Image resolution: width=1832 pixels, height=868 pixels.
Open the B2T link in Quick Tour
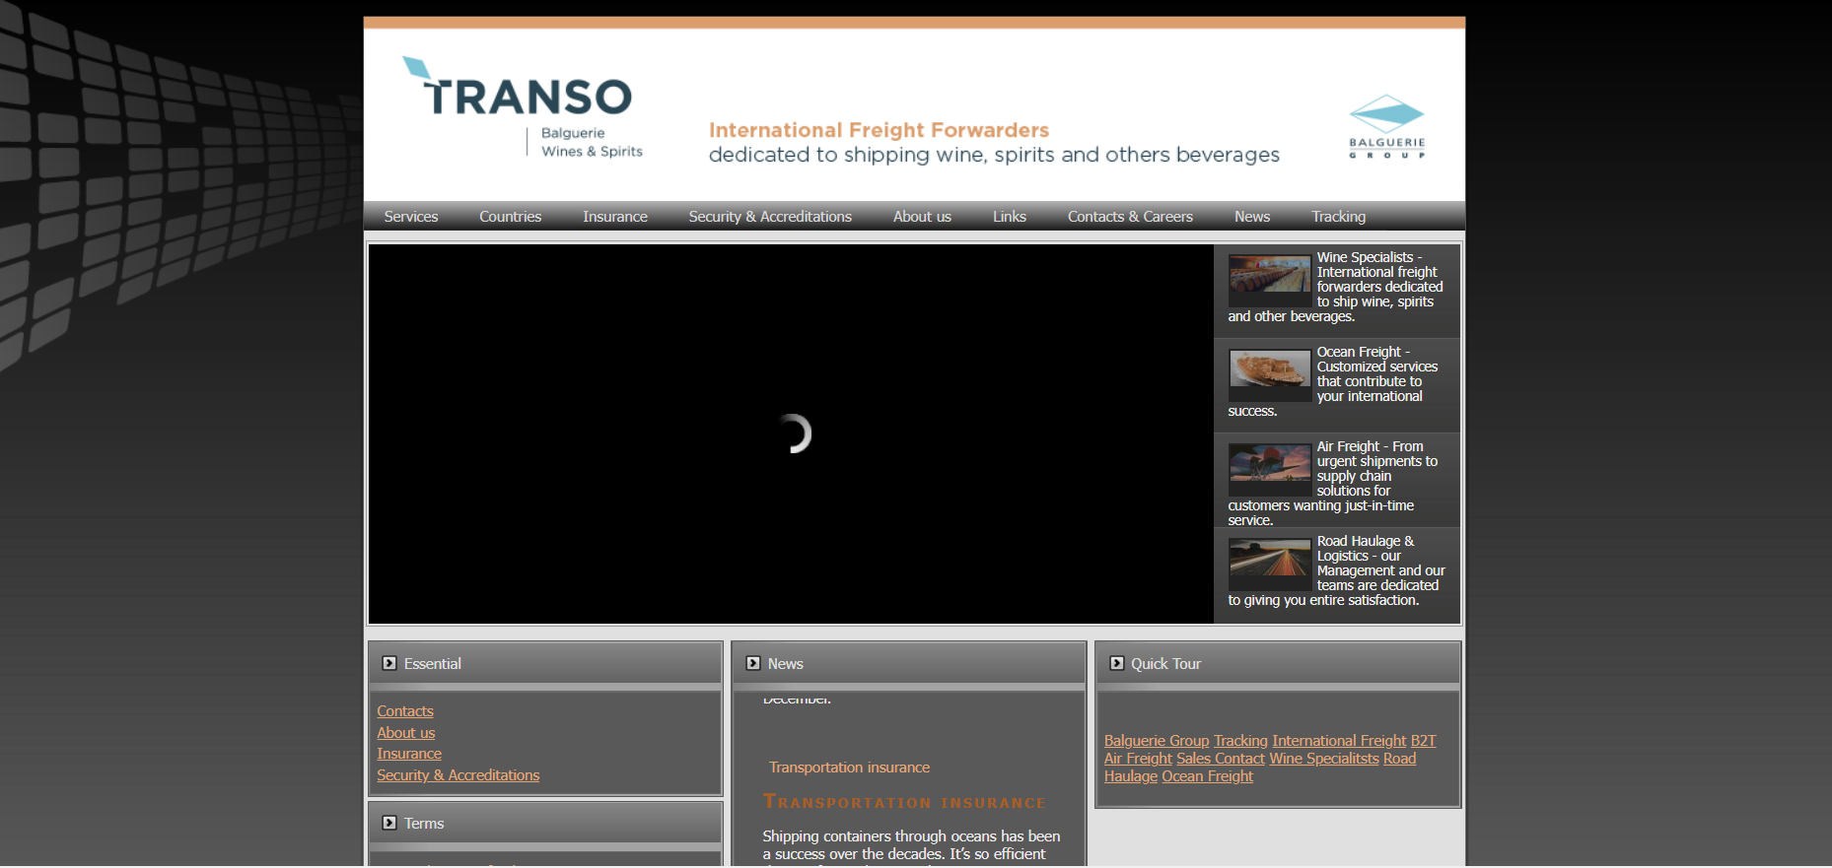pyautogui.click(x=1423, y=741)
